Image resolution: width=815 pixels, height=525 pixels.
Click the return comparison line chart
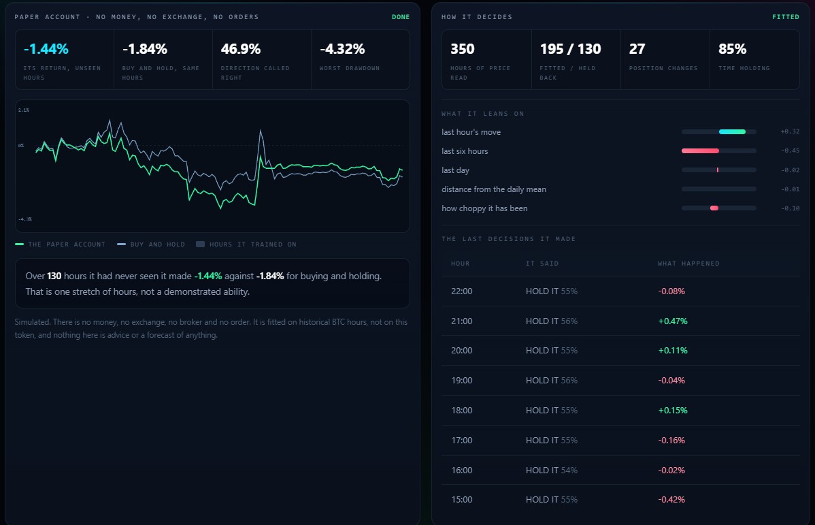click(x=212, y=166)
